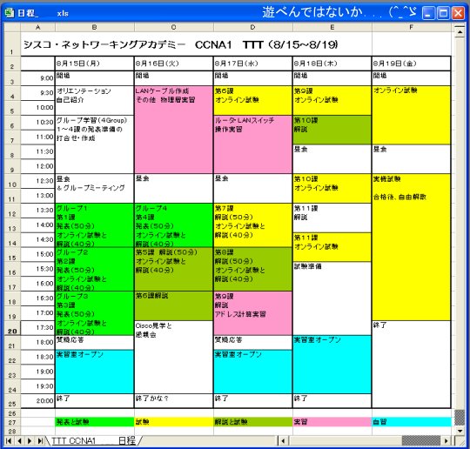The image size is (470, 449).
Task: Select the yellow 第7課 解説 cell
Action: 252,225
